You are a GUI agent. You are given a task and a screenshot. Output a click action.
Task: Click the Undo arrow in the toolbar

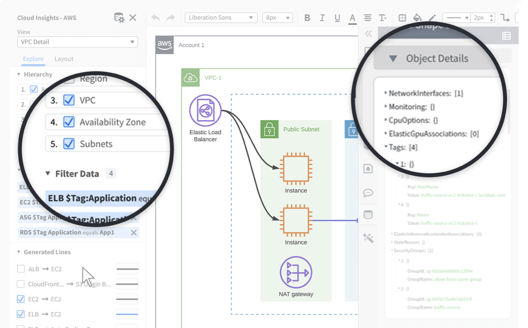pyautogui.click(x=156, y=18)
